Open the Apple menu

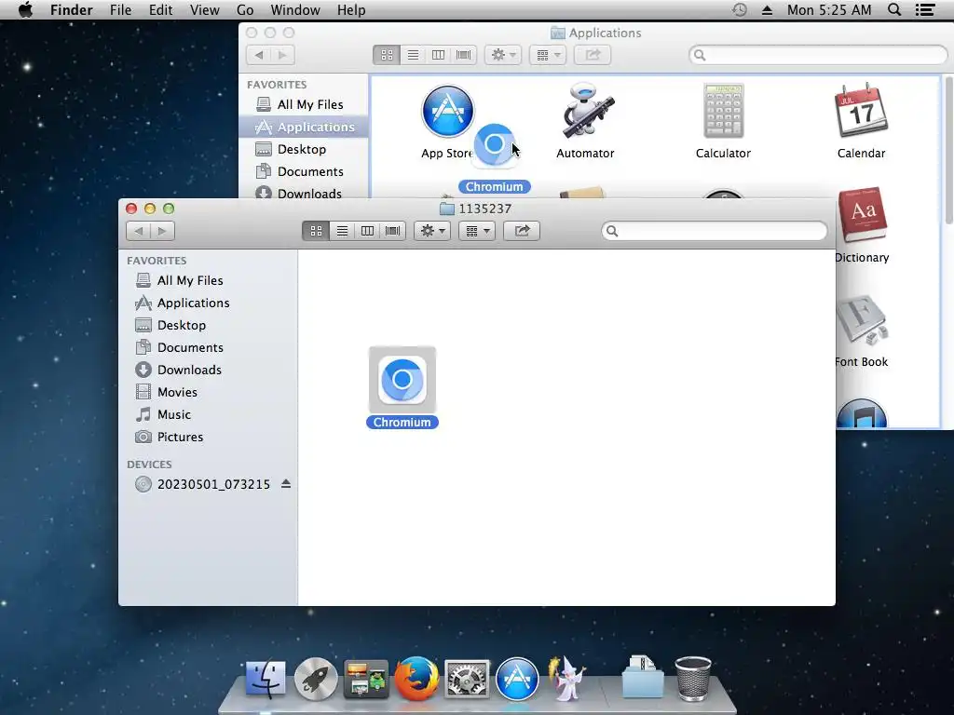tap(25, 10)
